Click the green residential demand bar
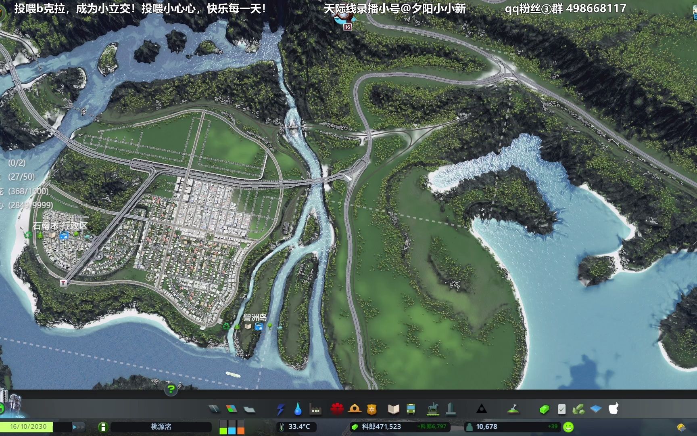The height and width of the screenshot is (436, 697). pyautogui.click(x=223, y=428)
